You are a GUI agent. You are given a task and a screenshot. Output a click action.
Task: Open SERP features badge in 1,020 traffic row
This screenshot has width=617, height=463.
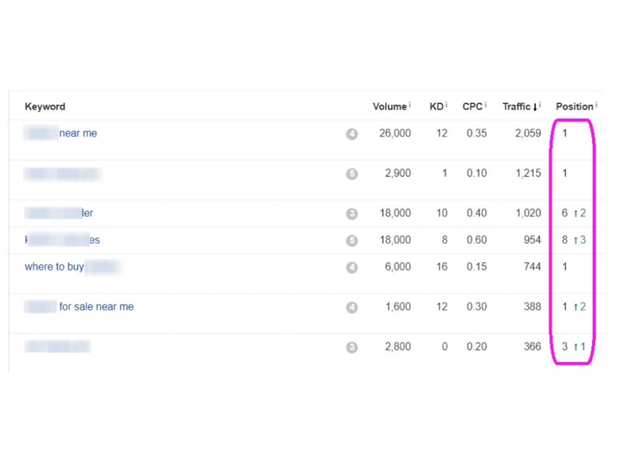coord(352,214)
